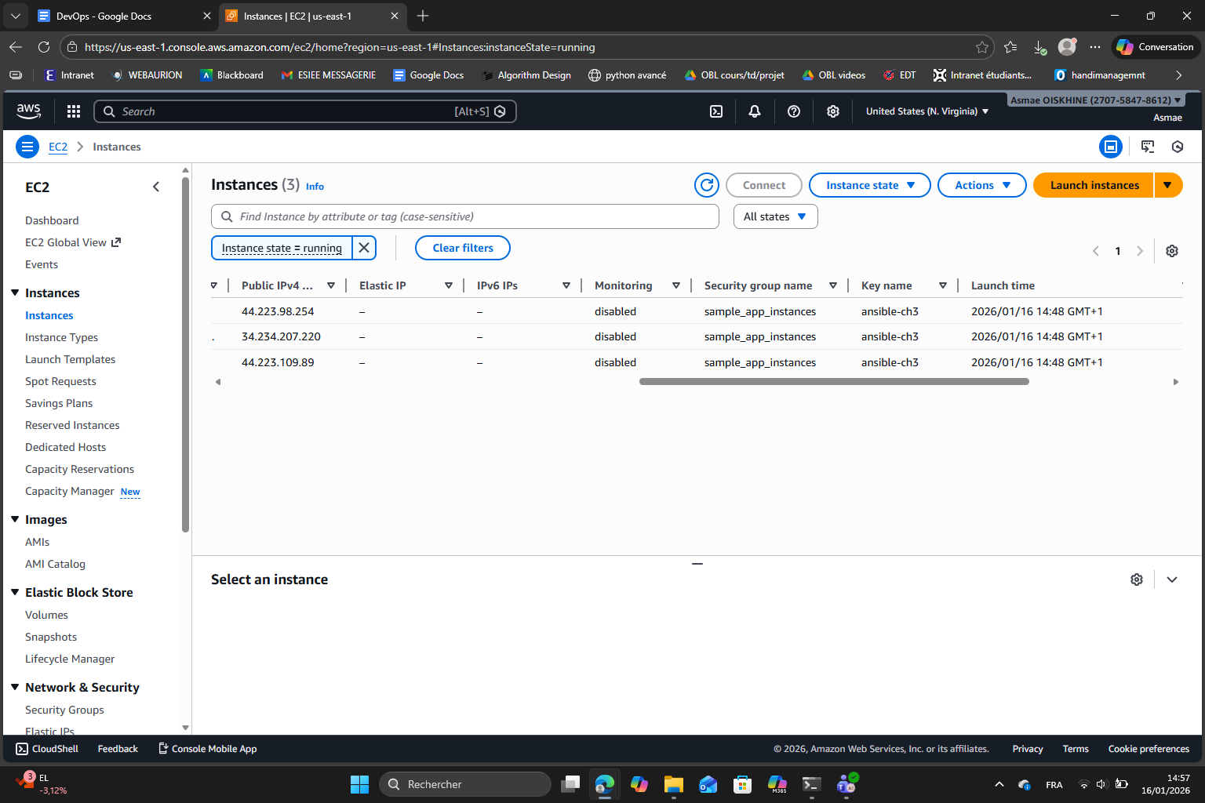The image size is (1205, 803).
Task: Open the Instance state dropdown
Action: pyautogui.click(x=869, y=185)
